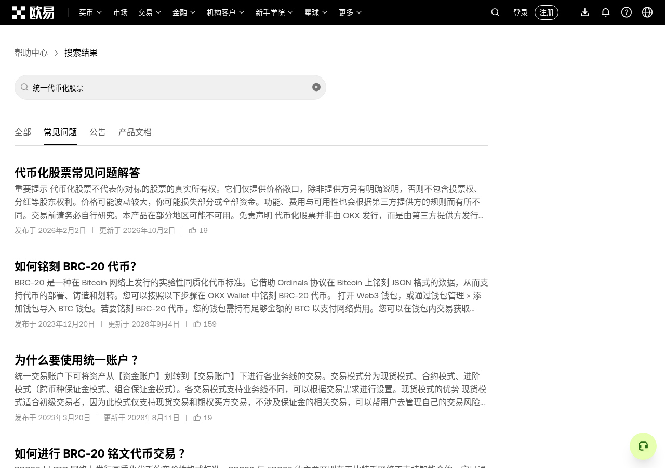Click thumbs-up on 代币化股票常见问题解答 result
The image size is (665, 468).
tap(193, 230)
